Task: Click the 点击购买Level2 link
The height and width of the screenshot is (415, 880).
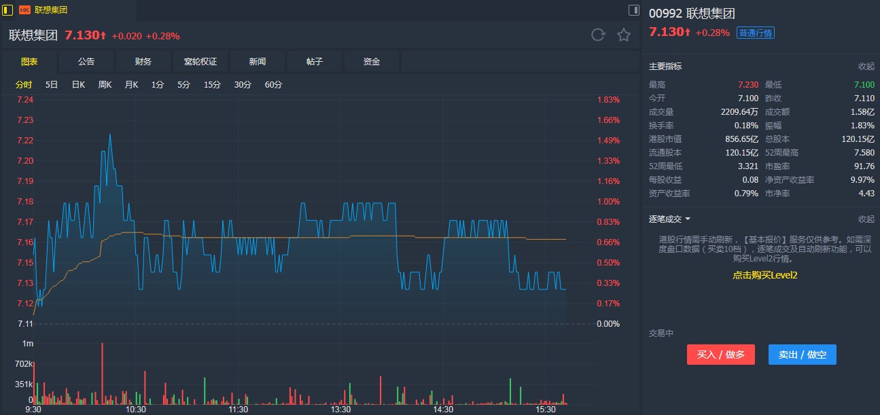Action: pyautogui.click(x=764, y=275)
